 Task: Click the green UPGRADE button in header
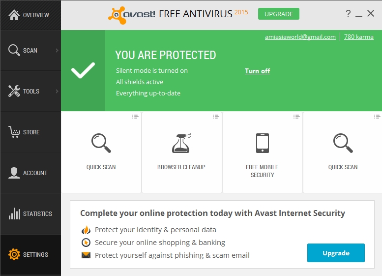(x=279, y=14)
